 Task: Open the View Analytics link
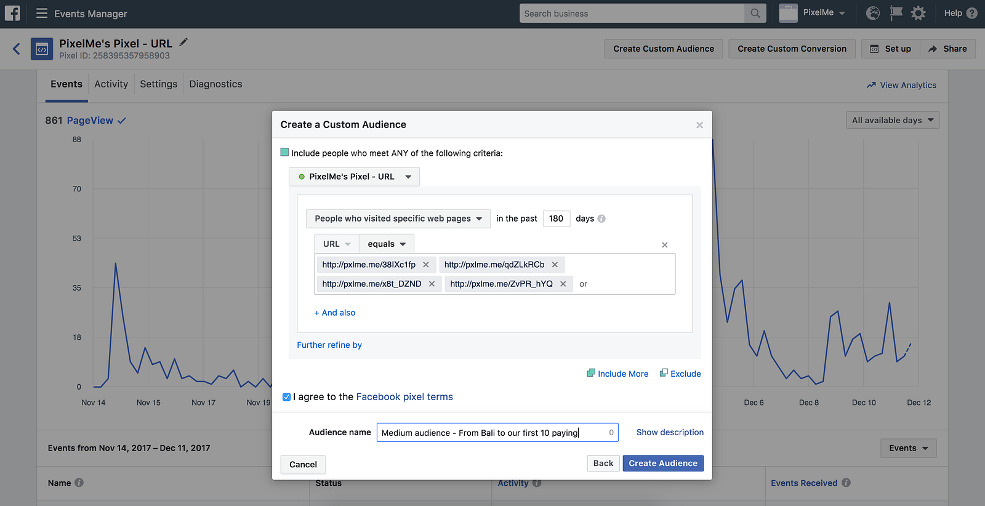coord(901,85)
